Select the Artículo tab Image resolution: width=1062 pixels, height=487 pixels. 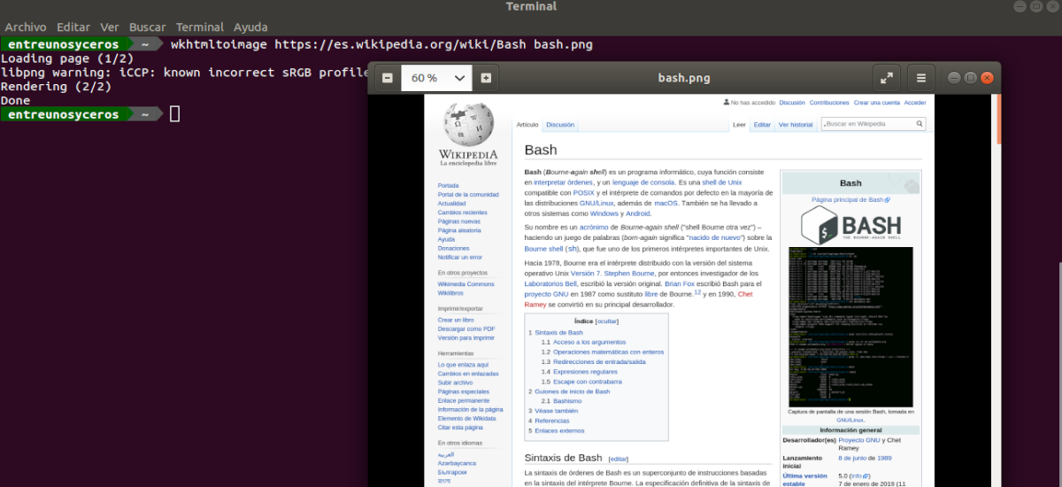(527, 125)
